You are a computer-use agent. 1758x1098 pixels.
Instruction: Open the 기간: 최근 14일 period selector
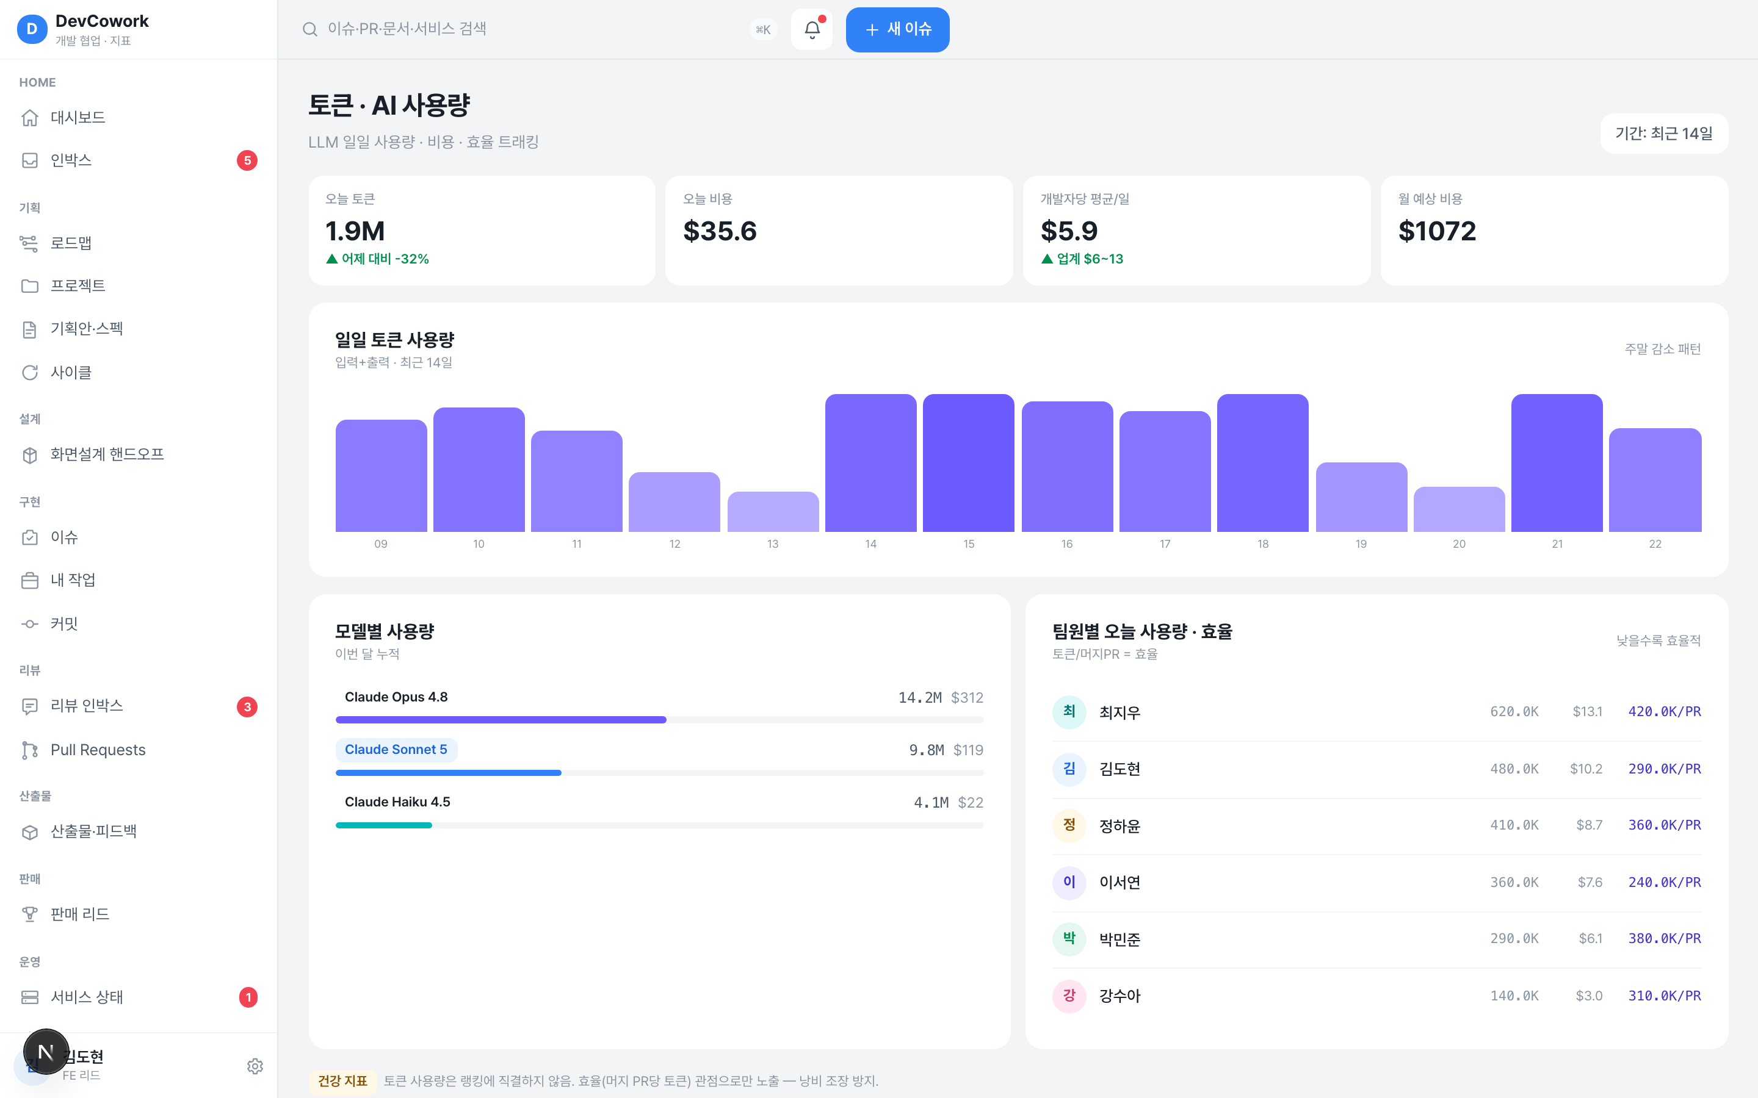1663,134
